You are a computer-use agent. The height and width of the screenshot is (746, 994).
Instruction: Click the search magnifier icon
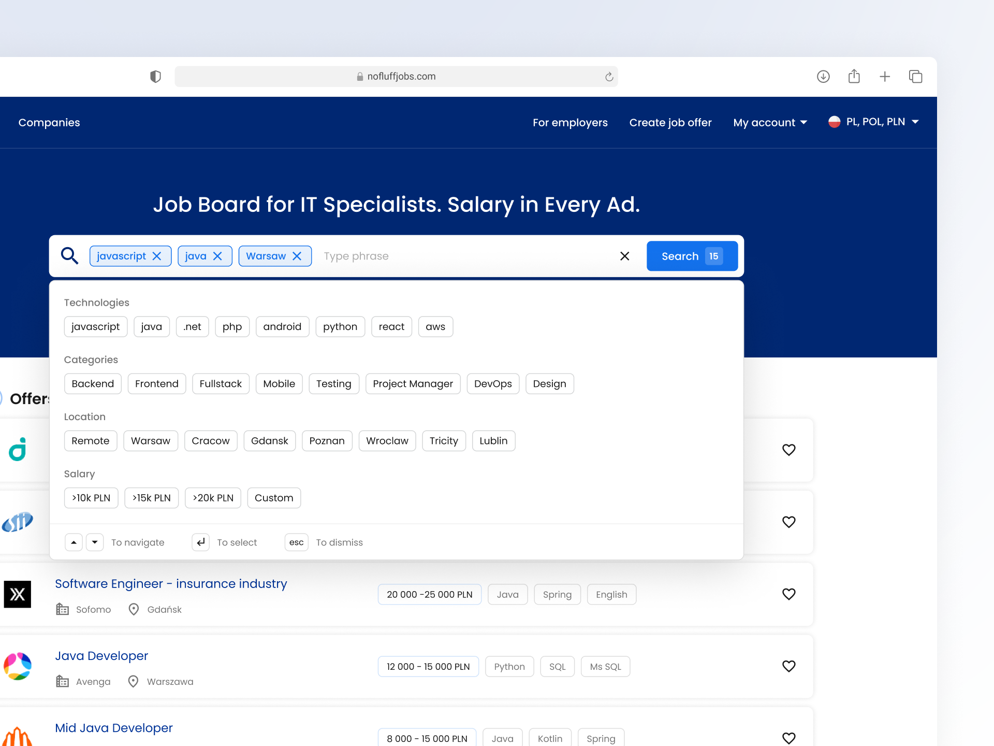click(69, 255)
